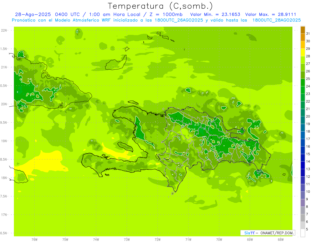The height and width of the screenshot is (243, 315).
Task: Click the white swatch below label 5
Action: 303,233
